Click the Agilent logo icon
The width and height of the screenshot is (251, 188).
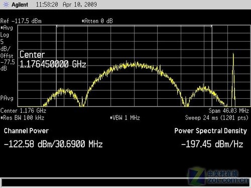click(x=6, y=5)
